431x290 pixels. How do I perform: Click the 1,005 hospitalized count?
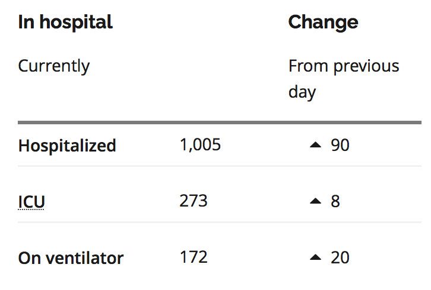pos(200,144)
